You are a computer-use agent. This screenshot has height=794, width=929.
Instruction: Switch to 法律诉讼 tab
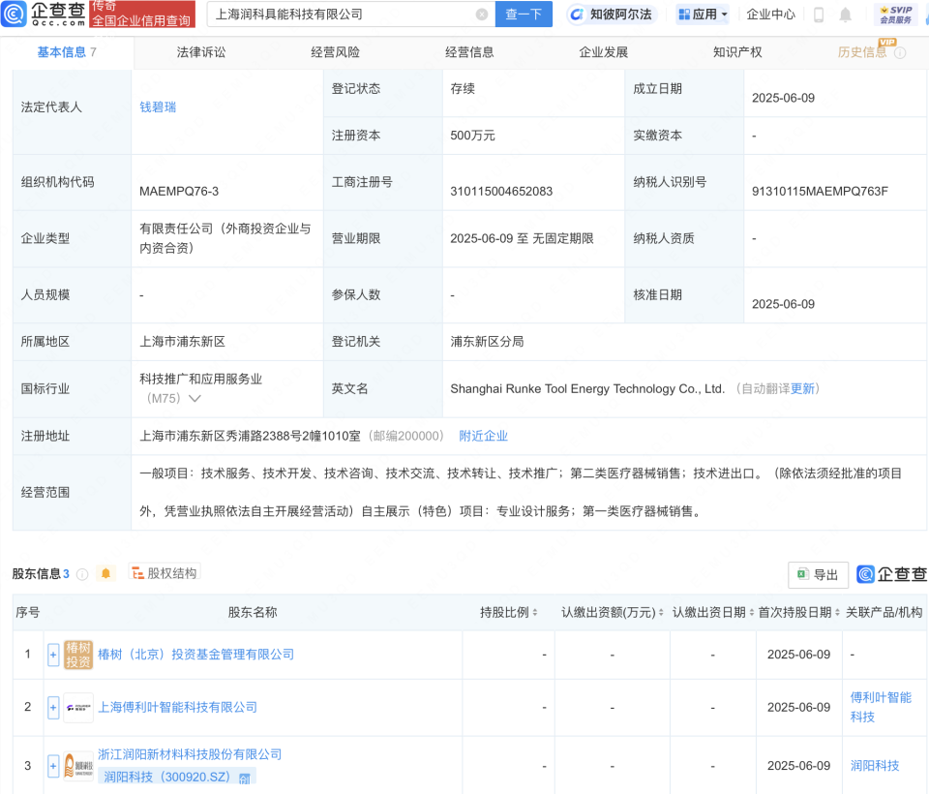(201, 52)
